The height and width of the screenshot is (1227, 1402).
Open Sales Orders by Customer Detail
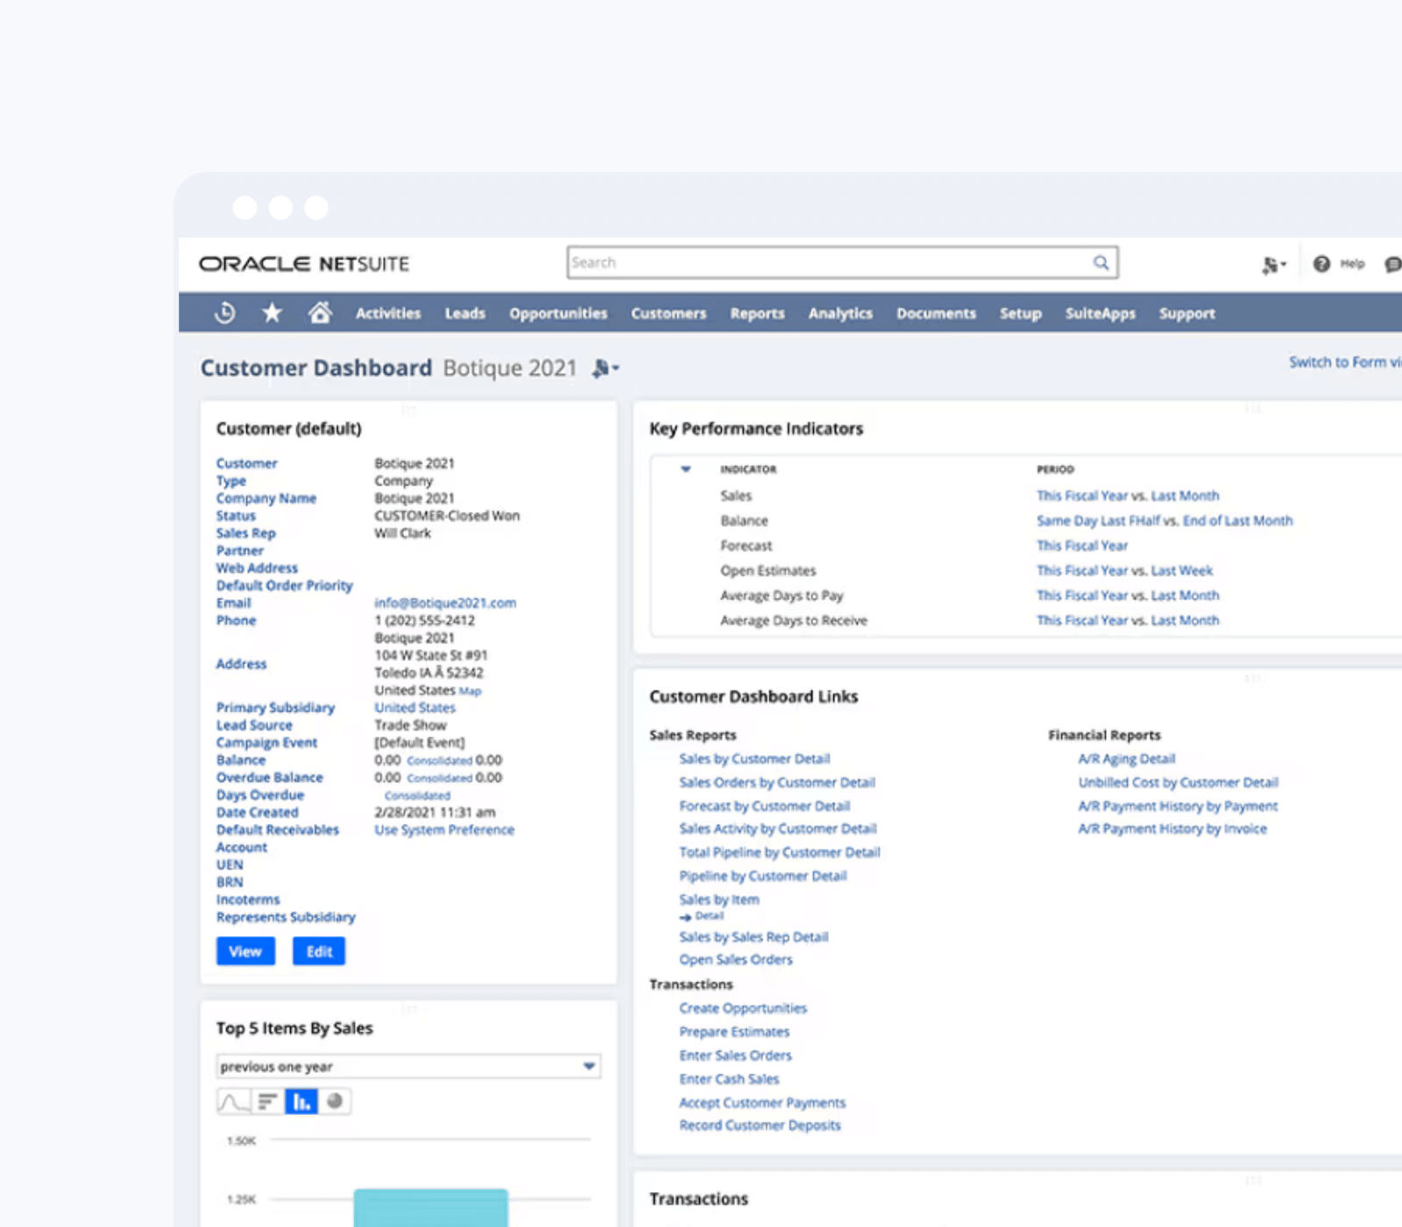click(x=777, y=783)
